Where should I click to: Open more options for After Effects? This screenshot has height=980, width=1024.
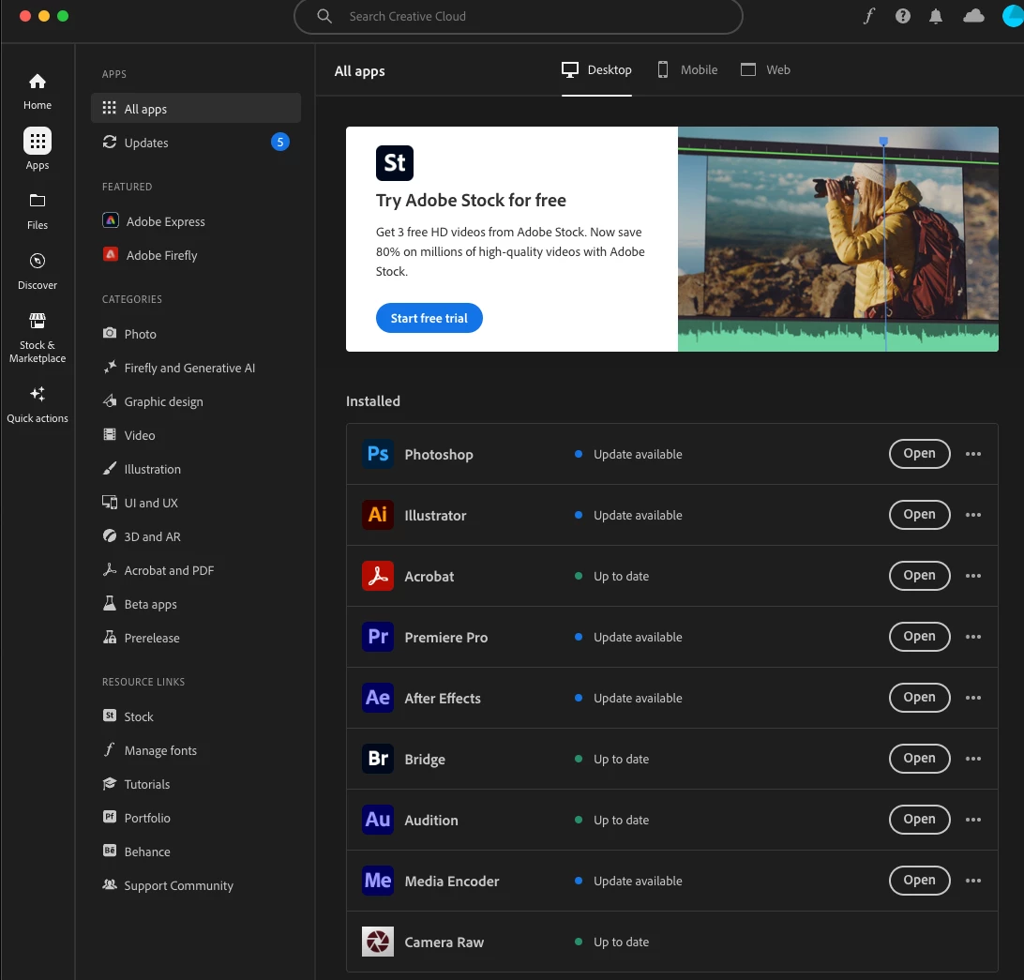click(973, 698)
